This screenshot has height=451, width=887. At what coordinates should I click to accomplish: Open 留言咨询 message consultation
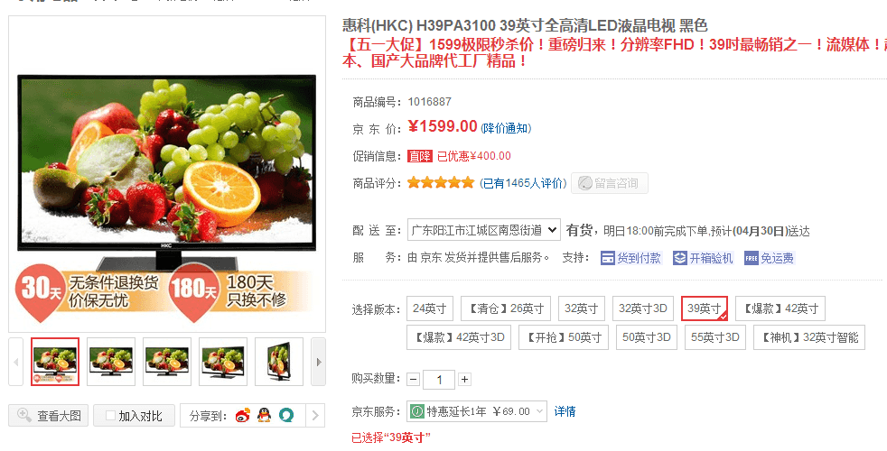pyautogui.click(x=609, y=183)
